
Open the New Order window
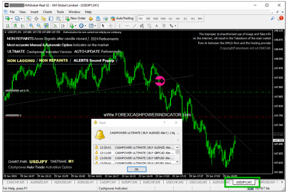(75, 19)
